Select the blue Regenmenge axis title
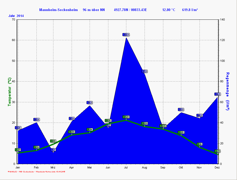This screenshot has width=237, height=180. point(227,92)
